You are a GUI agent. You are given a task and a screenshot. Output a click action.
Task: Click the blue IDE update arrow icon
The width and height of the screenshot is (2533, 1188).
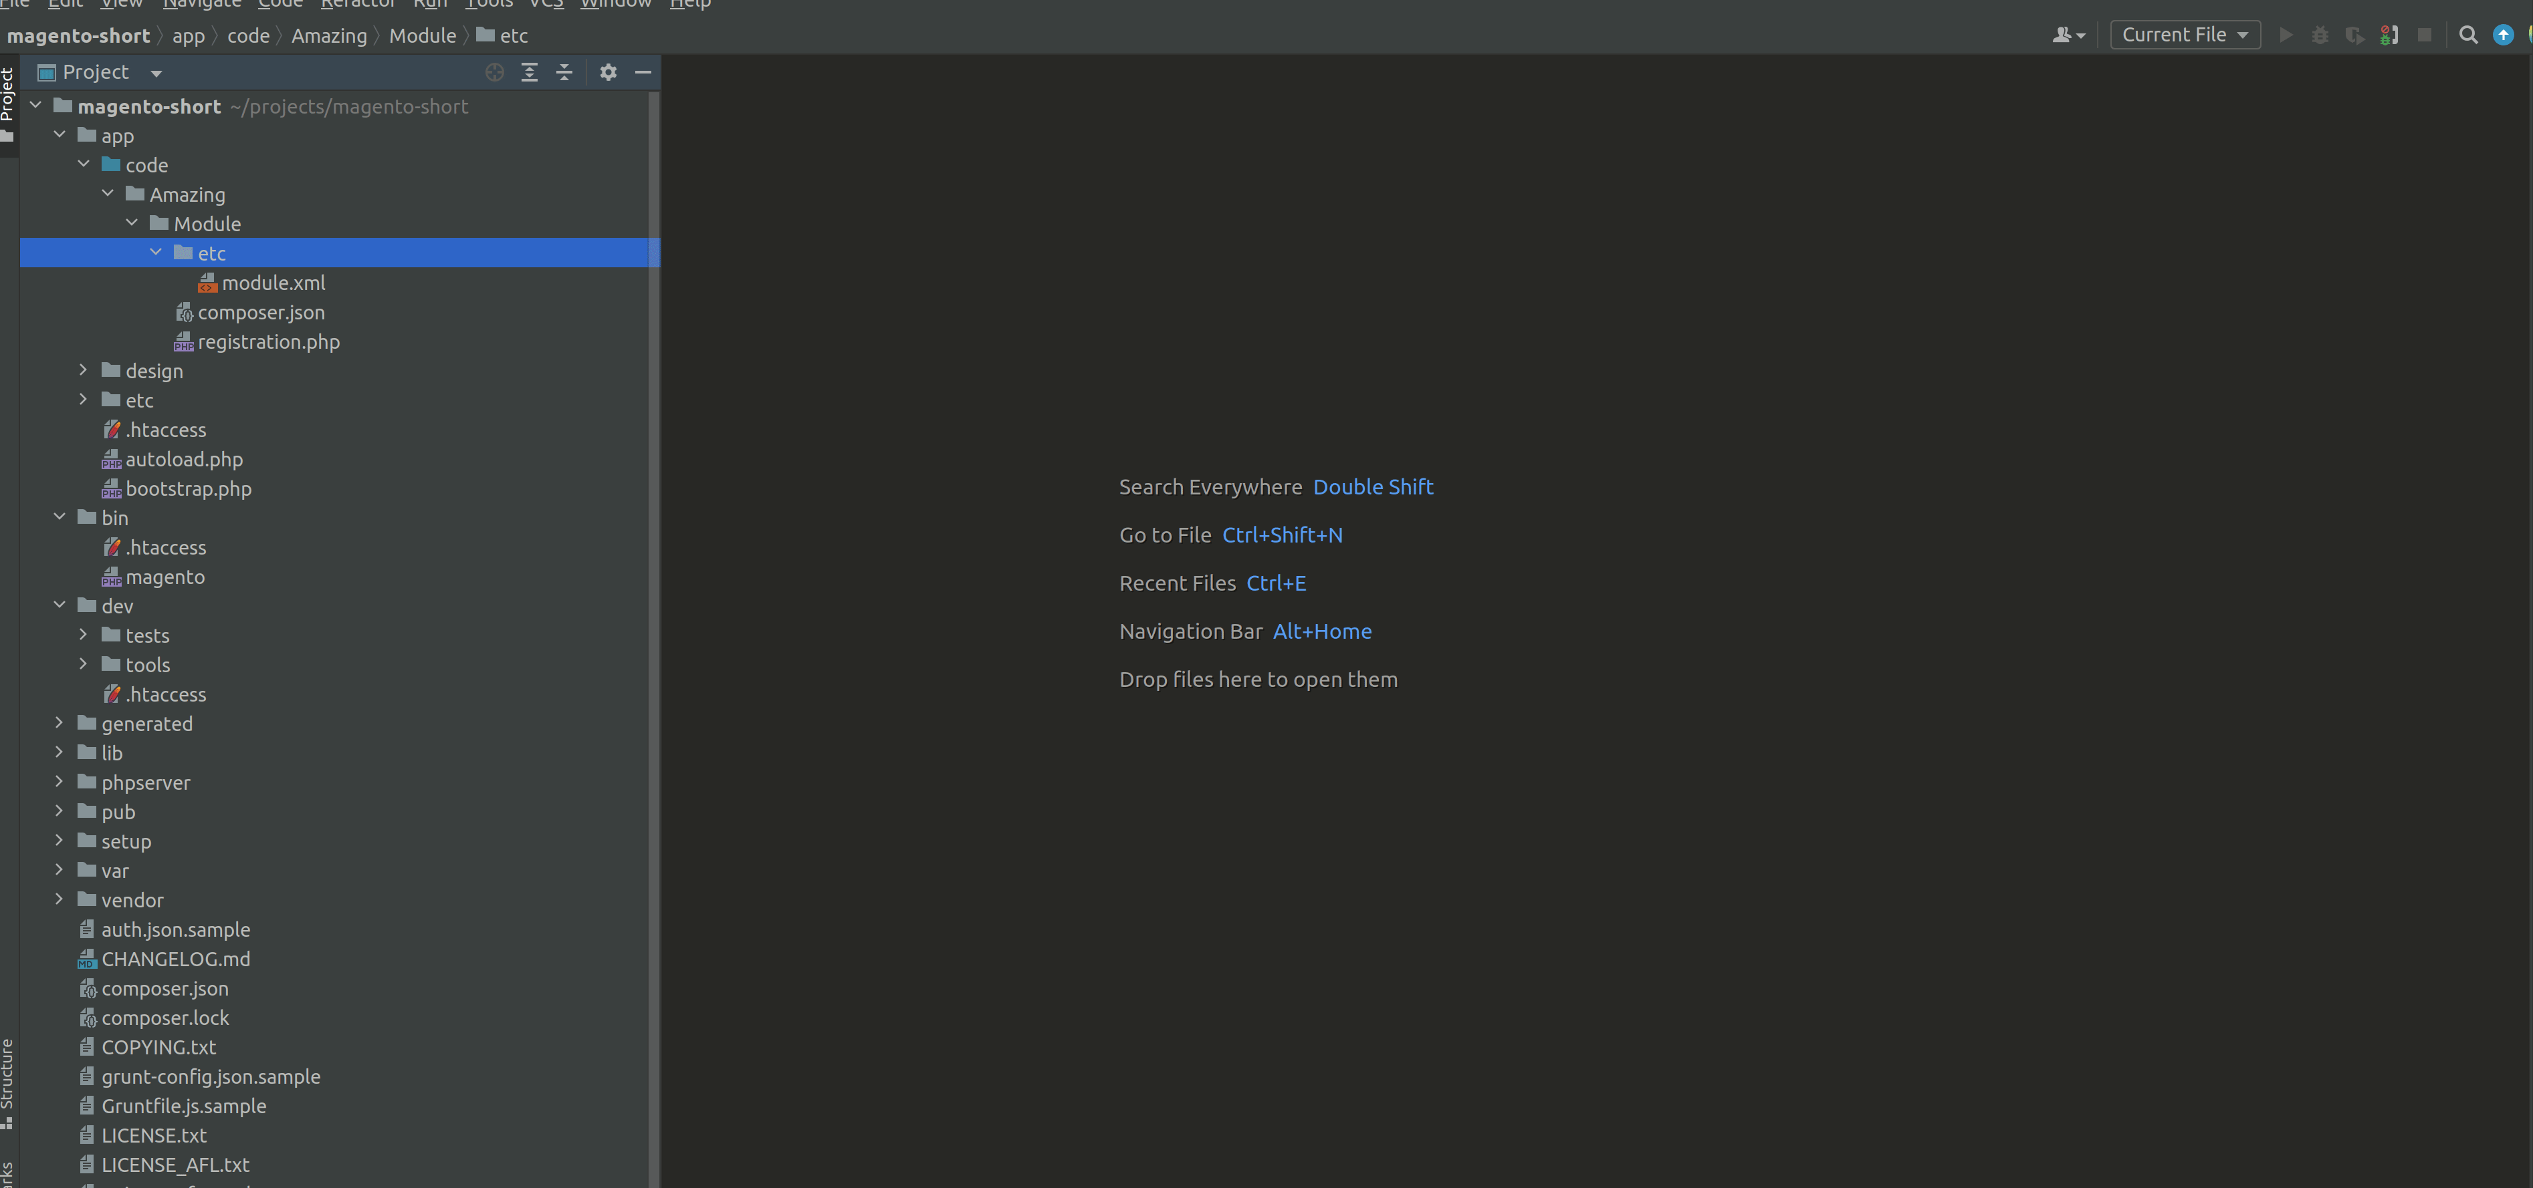point(2502,35)
